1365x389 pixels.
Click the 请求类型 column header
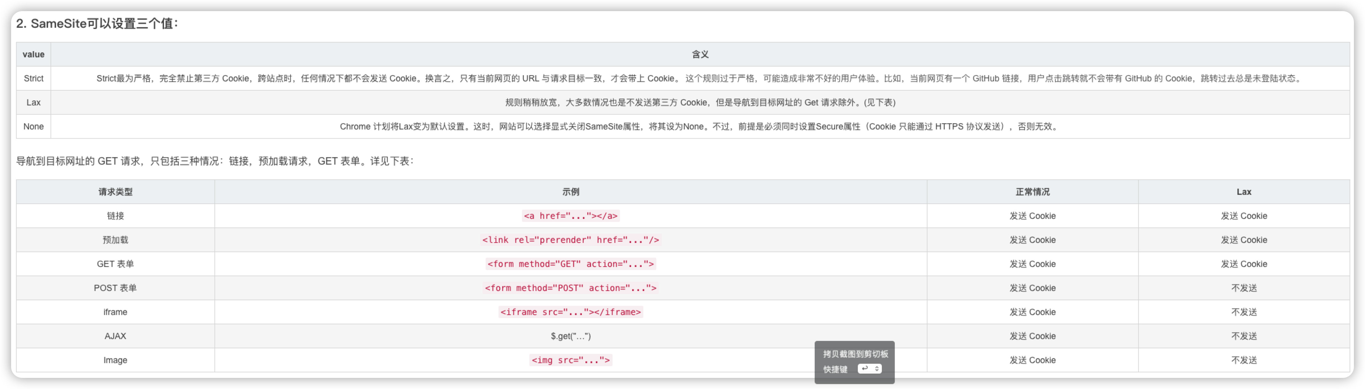(x=115, y=192)
